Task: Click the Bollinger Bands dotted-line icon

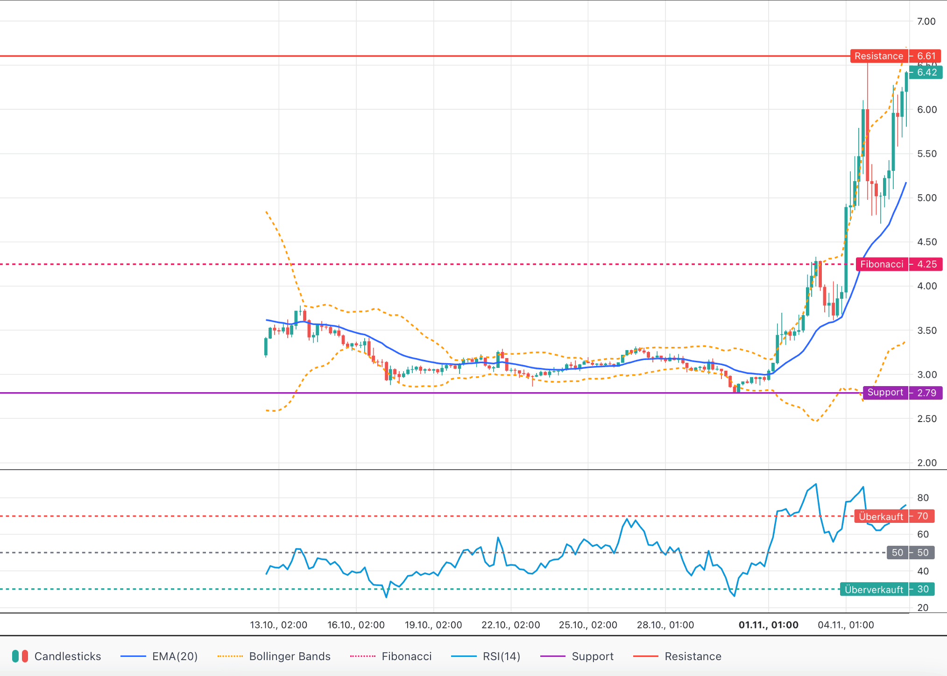Action: tap(230, 656)
